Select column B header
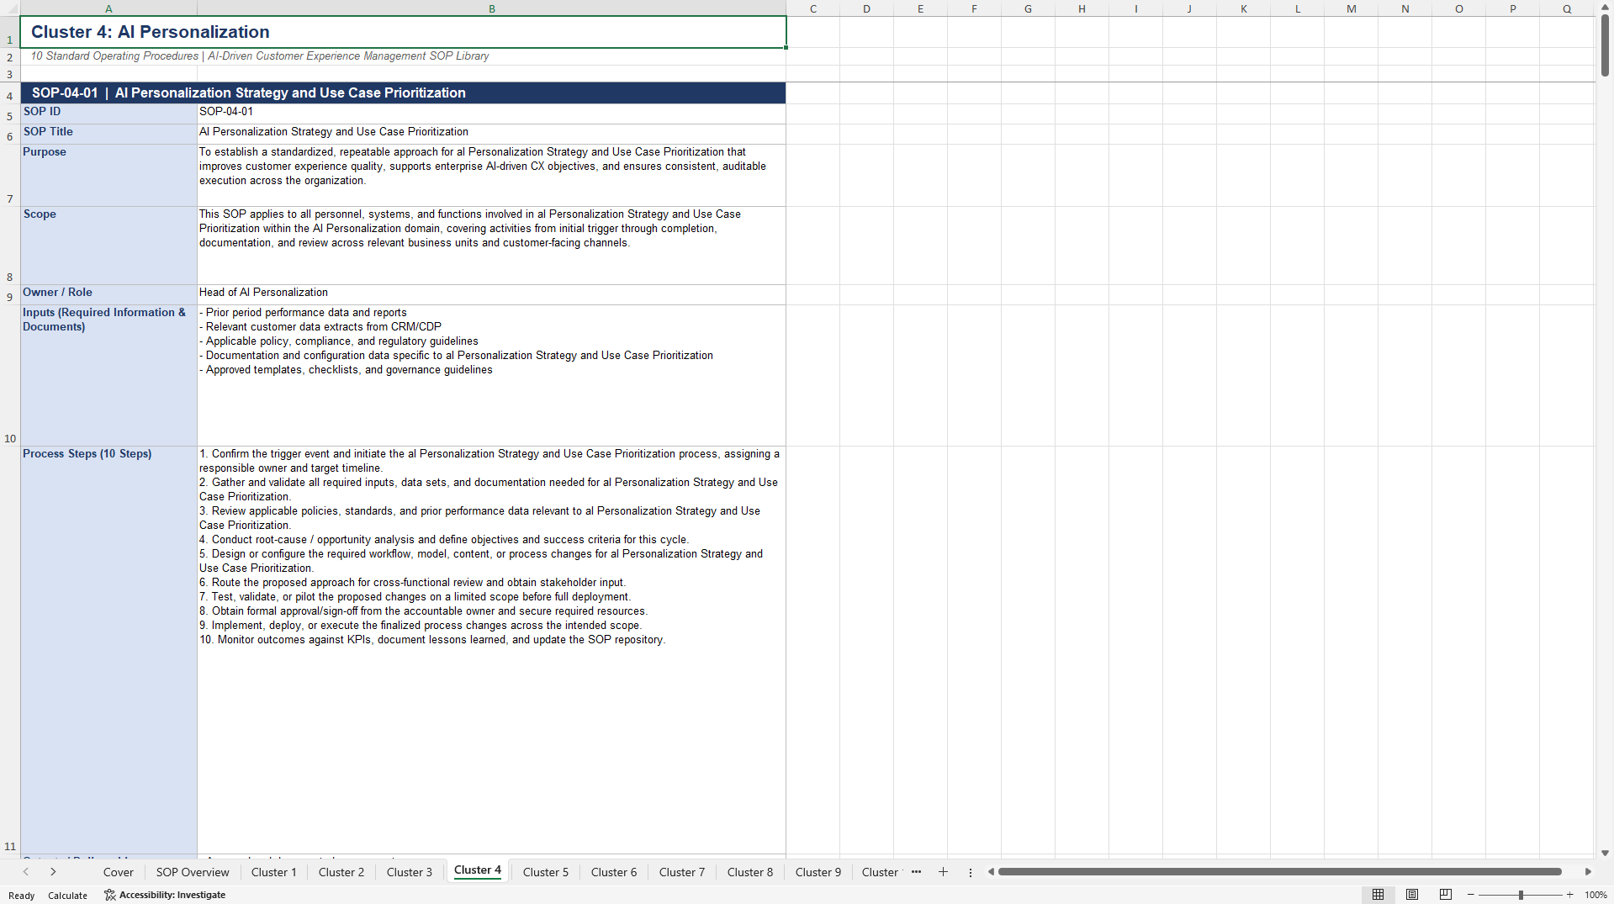The image size is (1614, 904). click(492, 8)
